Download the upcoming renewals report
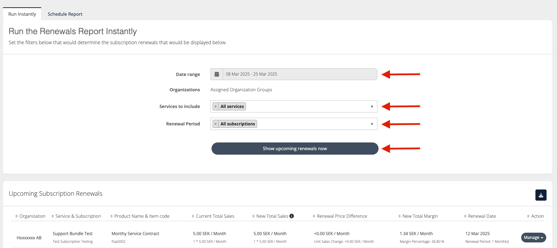 541,195
